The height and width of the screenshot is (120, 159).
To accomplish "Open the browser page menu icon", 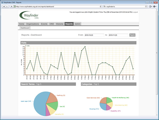I will 151,7.
